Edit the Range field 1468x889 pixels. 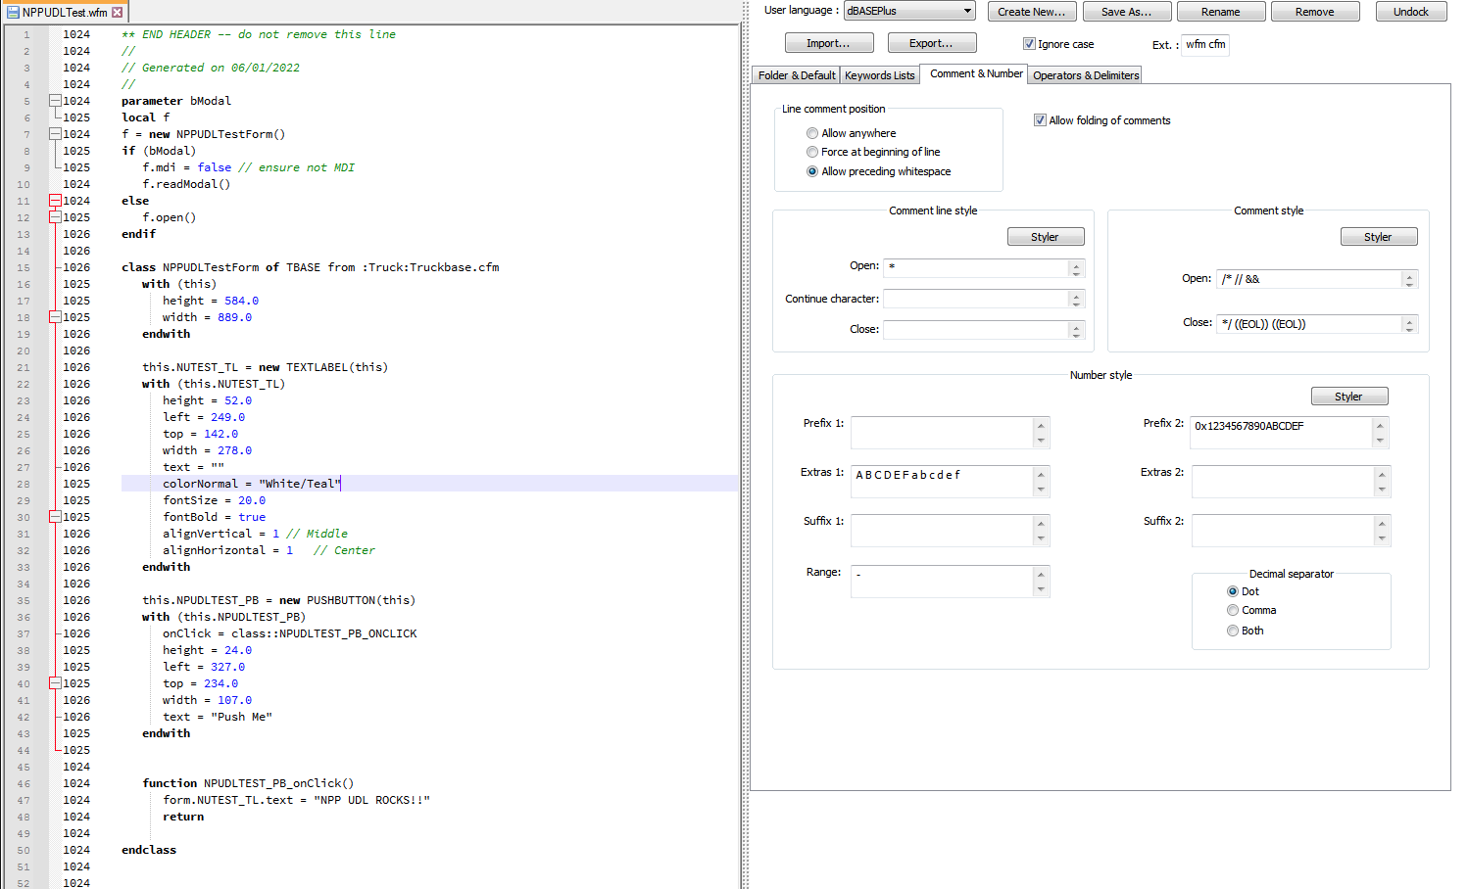point(942,581)
